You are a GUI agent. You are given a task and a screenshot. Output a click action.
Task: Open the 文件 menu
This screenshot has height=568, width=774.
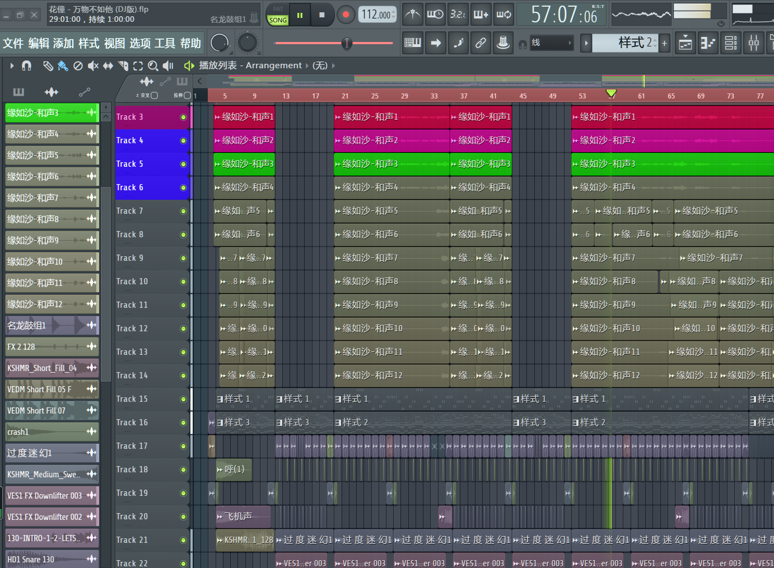13,43
